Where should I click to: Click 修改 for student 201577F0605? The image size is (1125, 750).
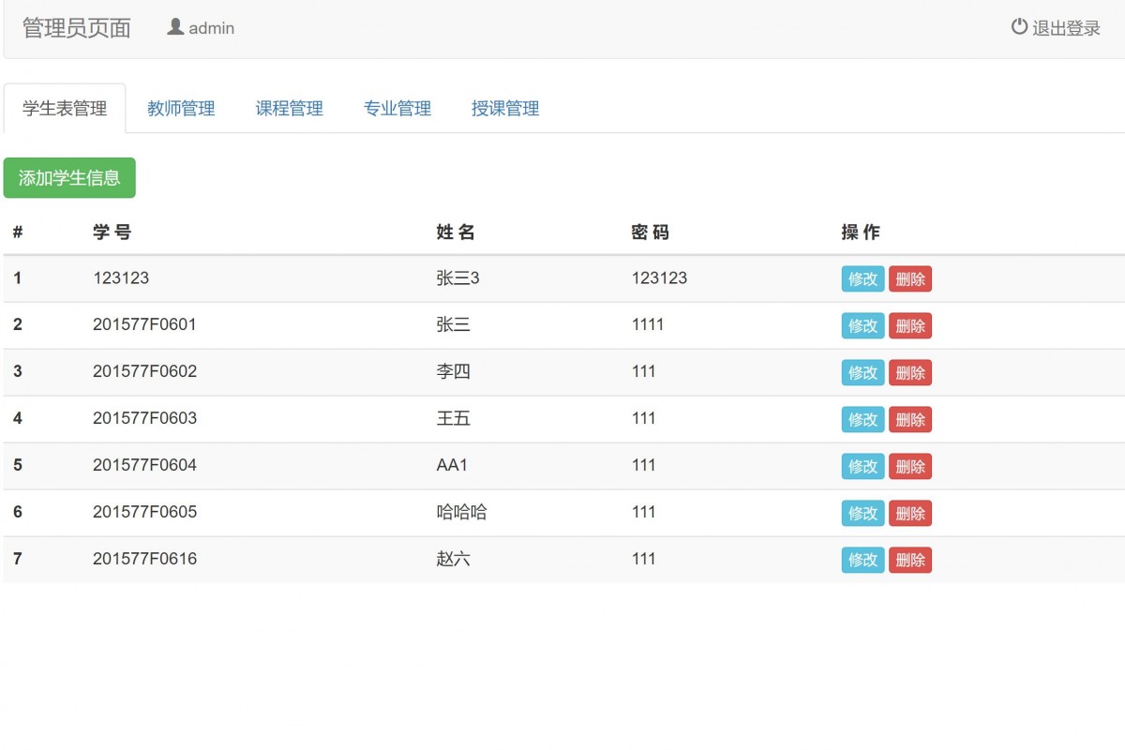(x=862, y=513)
